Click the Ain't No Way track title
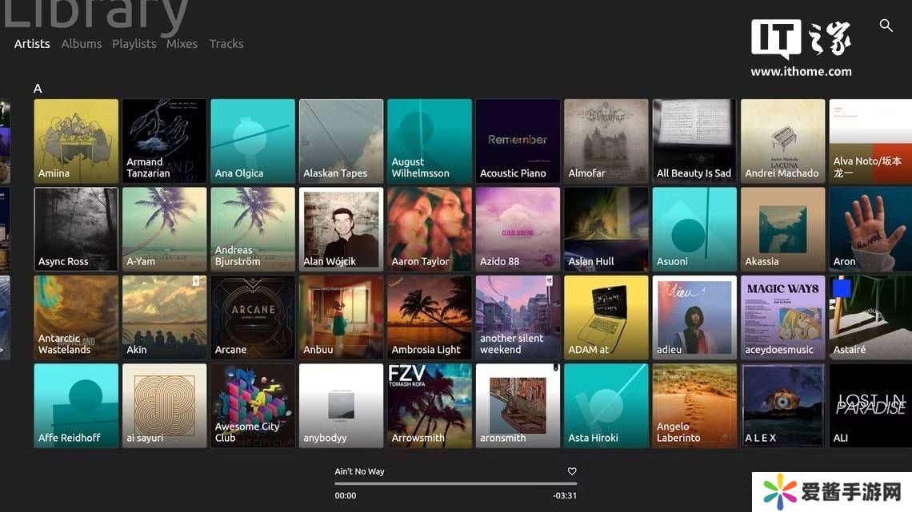The width and height of the screenshot is (912, 512). point(359,471)
